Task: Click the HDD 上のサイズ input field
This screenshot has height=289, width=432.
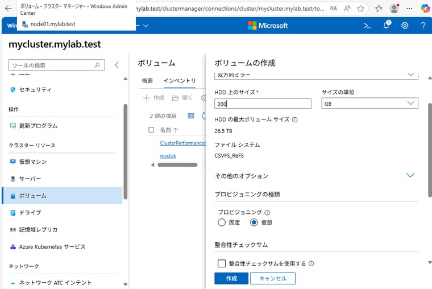Action: tap(263, 104)
